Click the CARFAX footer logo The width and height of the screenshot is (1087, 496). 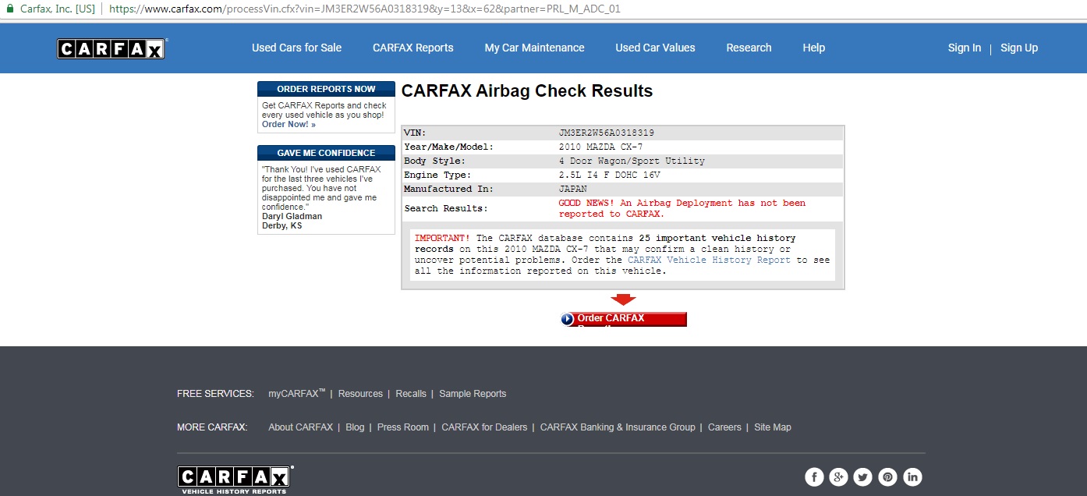tap(235, 479)
